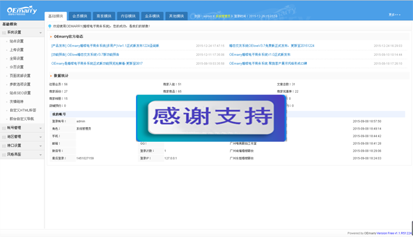The width and height of the screenshot is (413, 237).
Task: Click the grid icon beside 风格界面
Action: click(x=4, y=154)
